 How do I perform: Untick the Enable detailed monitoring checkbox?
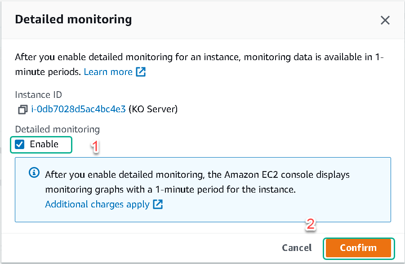20,144
